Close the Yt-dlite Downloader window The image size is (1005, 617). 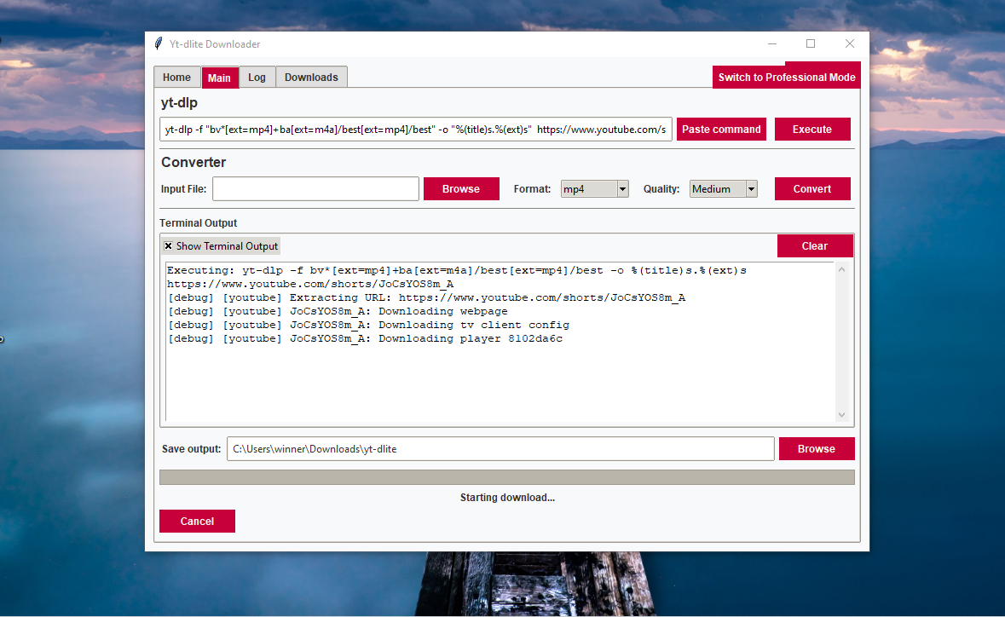850,43
